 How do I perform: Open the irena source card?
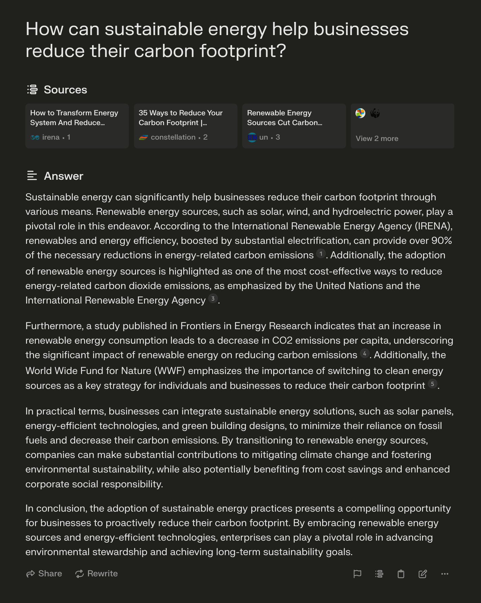click(77, 126)
